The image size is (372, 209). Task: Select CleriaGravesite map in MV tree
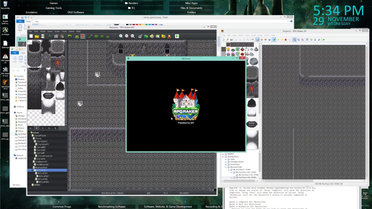click(45, 156)
